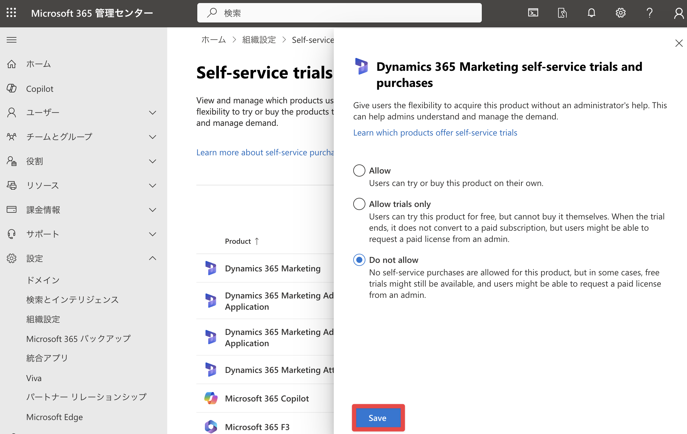Select the Do not allow option
The width and height of the screenshot is (687, 434).
point(359,260)
